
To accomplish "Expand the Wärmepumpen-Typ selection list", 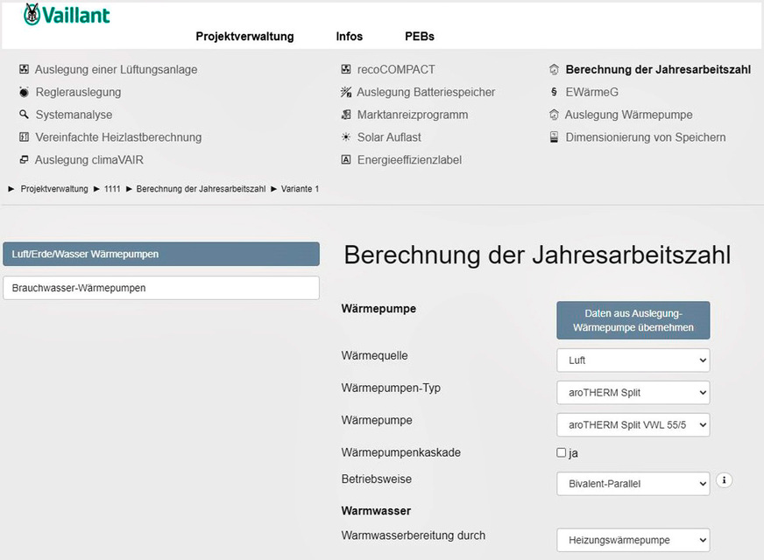I will point(633,392).
